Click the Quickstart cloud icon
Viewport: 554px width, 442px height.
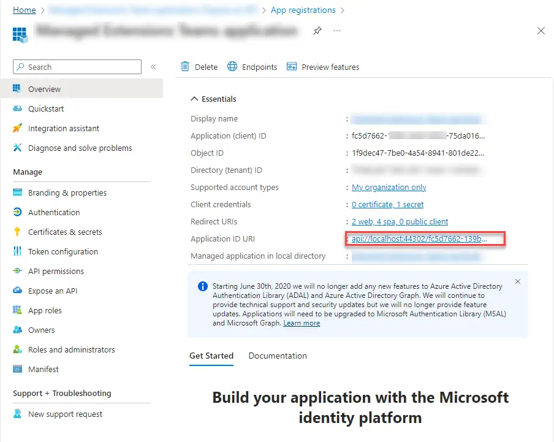click(x=17, y=108)
